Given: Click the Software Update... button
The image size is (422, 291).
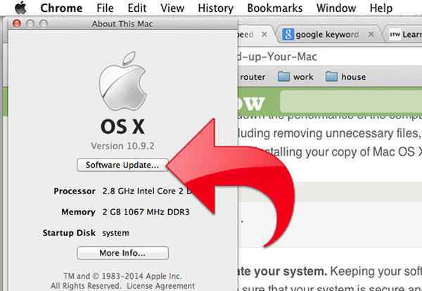Looking at the screenshot, I should tap(122, 165).
